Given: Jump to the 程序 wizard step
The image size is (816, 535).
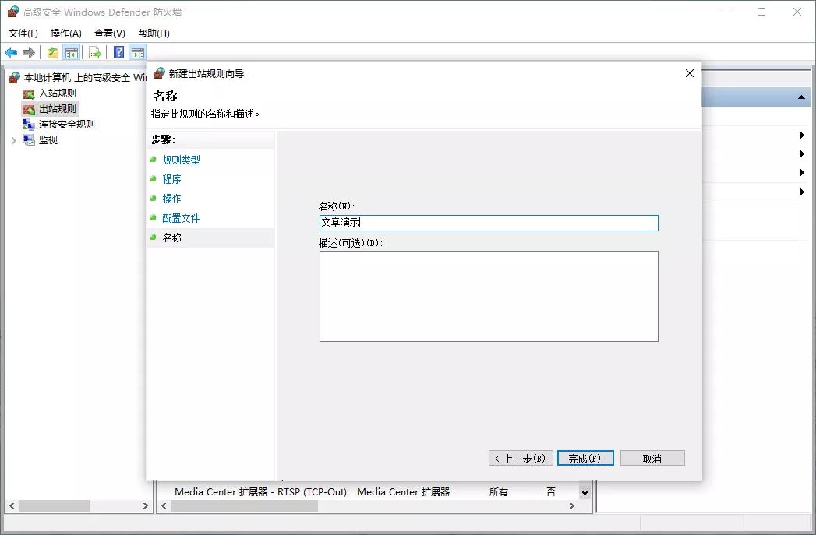Looking at the screenshot, I should [x=171, y=179].
